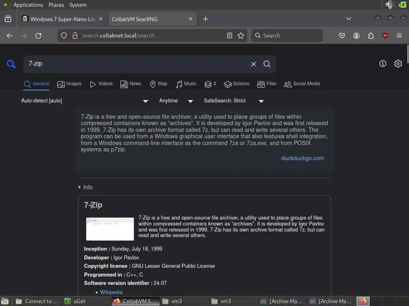Image resolution: width=409 pixels, height=306 pixels.
Task: Click volume speaker tray icon
Action: coord(389,5)
